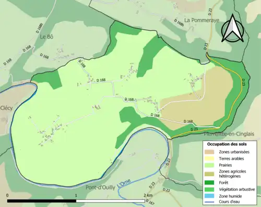Click the scale bar white segment
Screen dimensions: 261x207
pos(110,201)
